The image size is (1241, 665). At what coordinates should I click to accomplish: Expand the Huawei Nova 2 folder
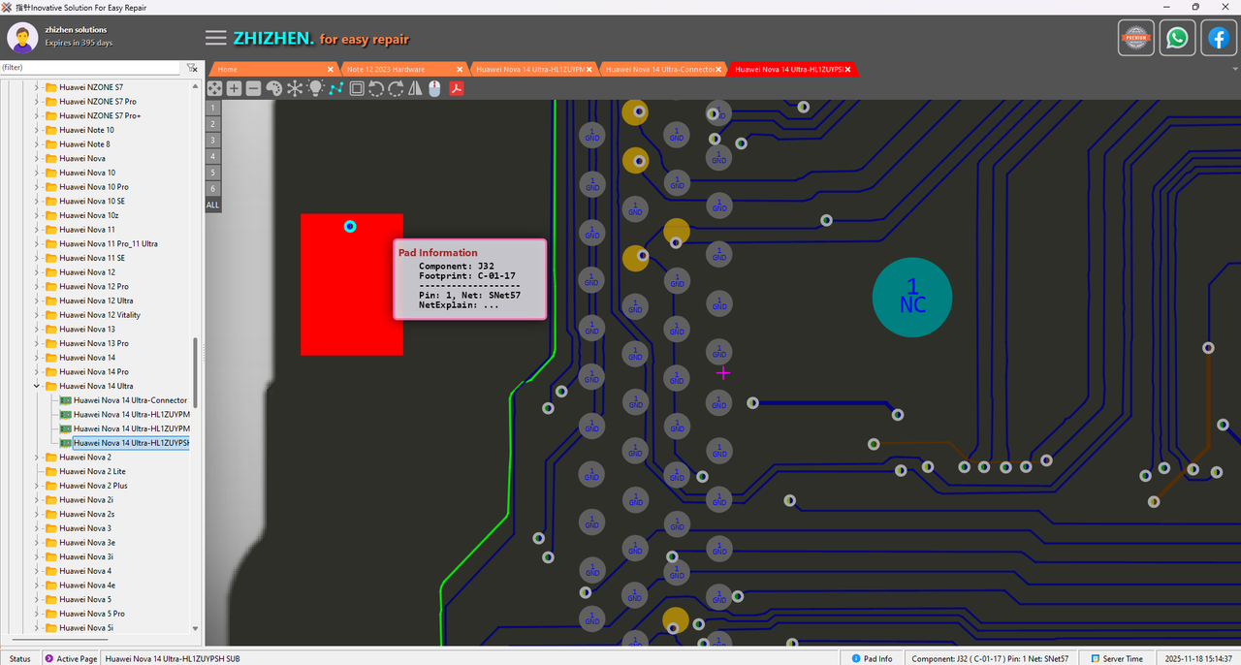[37, 457]
